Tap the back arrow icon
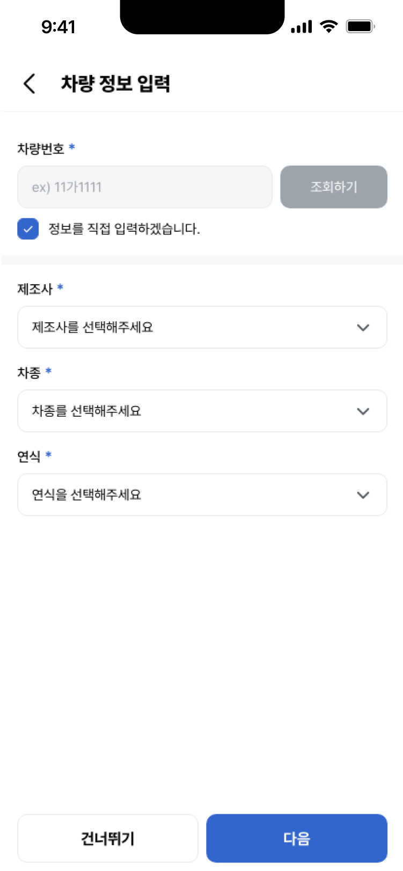 click(30, 84)
